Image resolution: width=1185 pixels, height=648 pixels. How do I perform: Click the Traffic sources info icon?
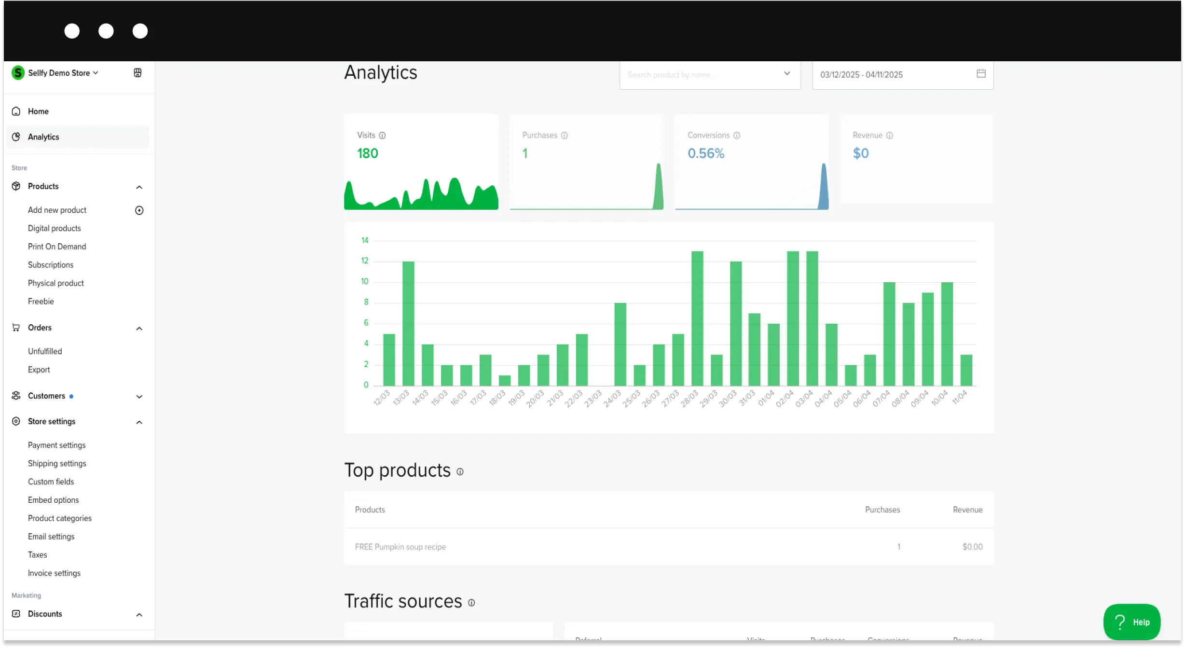pos(471,603)
